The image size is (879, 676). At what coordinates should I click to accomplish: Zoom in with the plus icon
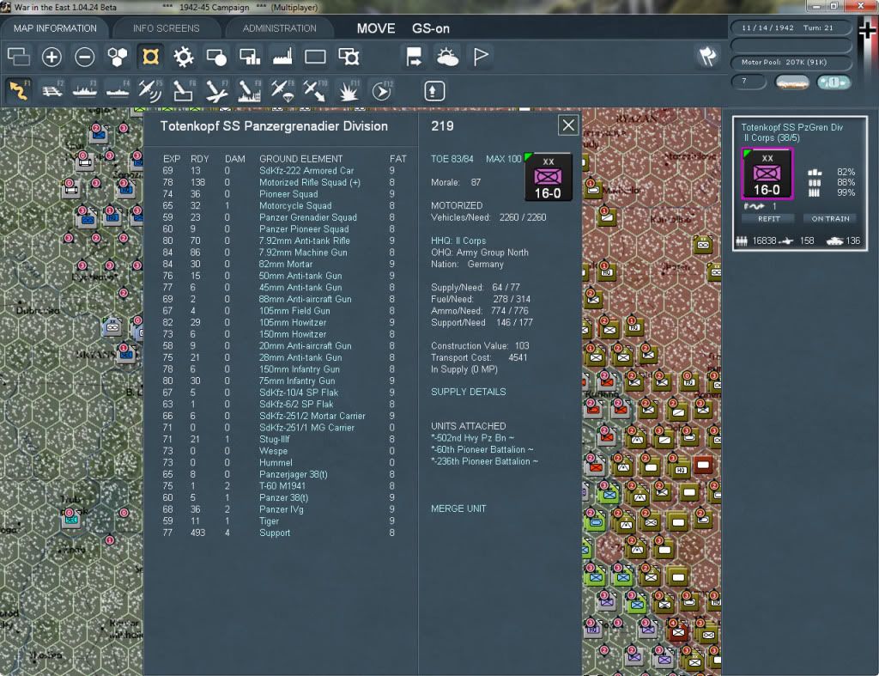[52, 57]
